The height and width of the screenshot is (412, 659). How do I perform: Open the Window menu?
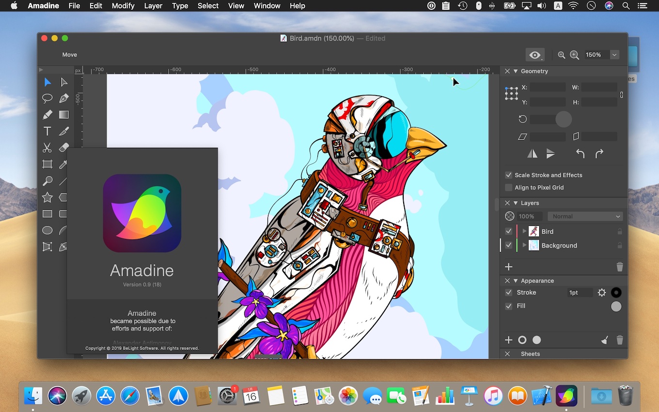click(267, 6)
